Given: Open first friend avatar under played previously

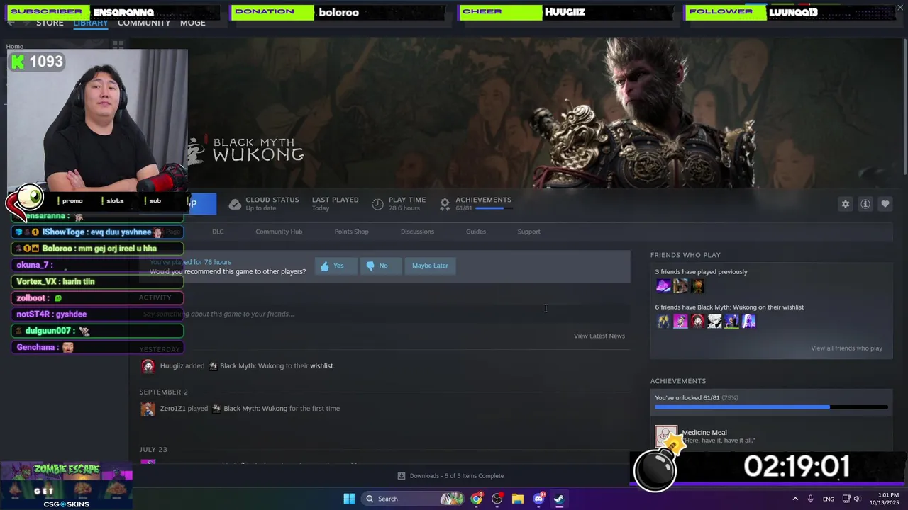Looking at the screenshot, I should tap(663, 286).
